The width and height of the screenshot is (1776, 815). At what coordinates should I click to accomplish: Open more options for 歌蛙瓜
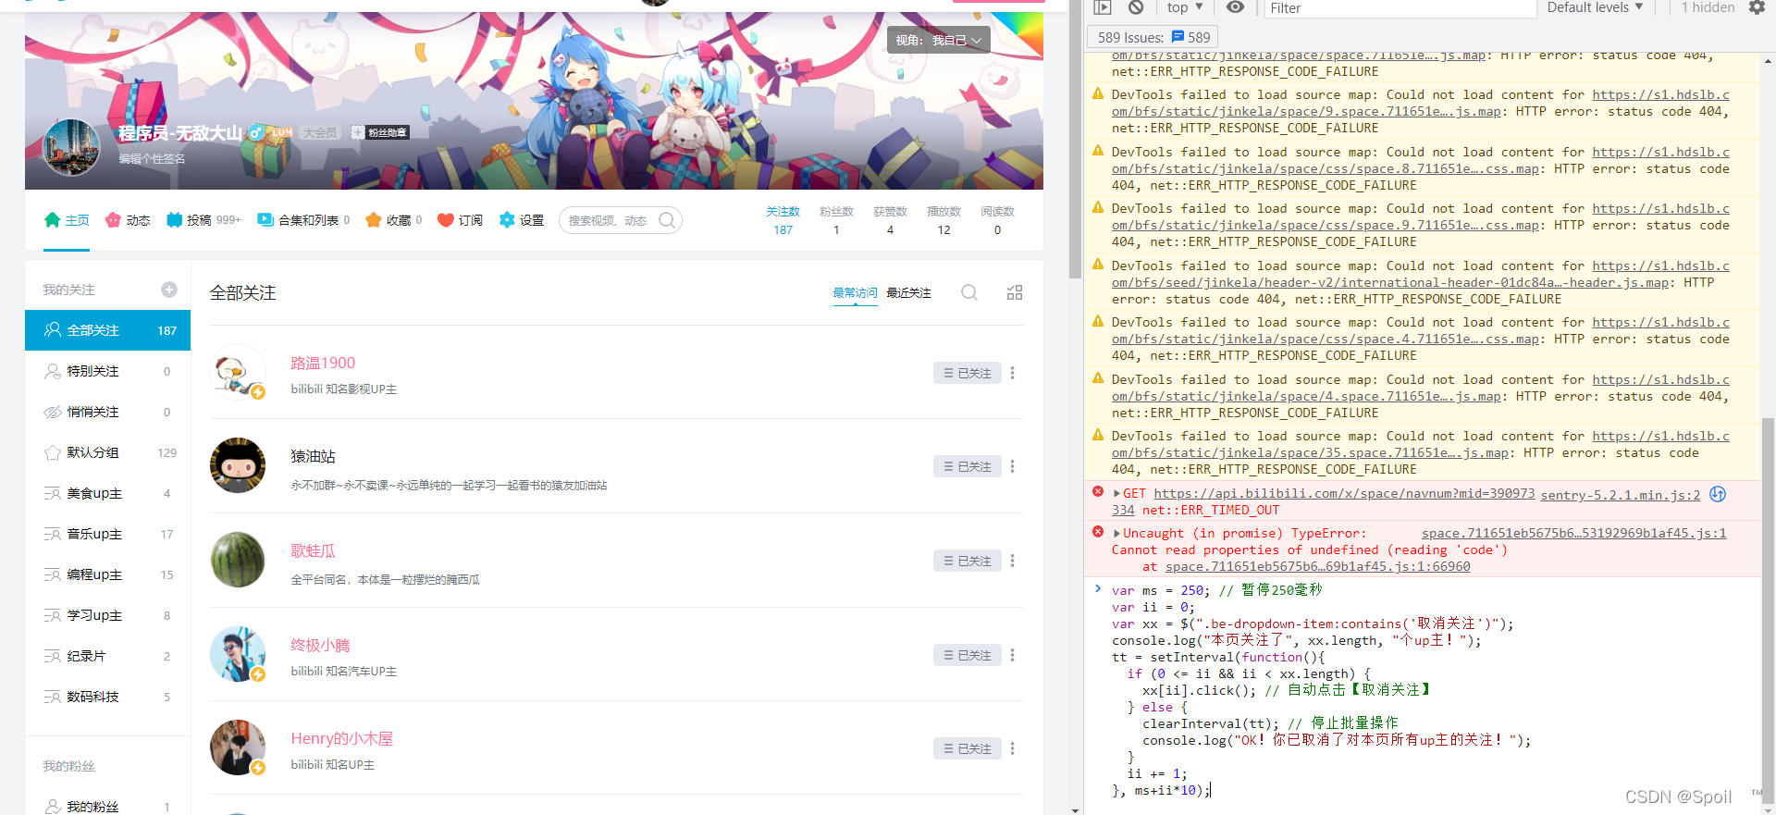coord(1013,561)
